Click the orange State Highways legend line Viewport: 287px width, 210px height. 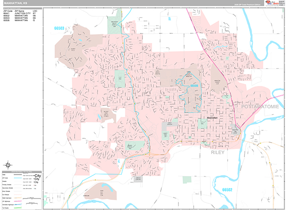18,198
